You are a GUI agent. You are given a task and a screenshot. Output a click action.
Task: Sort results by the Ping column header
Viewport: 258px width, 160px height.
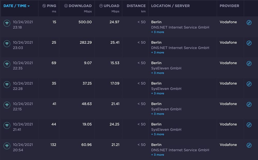[49, 6]
